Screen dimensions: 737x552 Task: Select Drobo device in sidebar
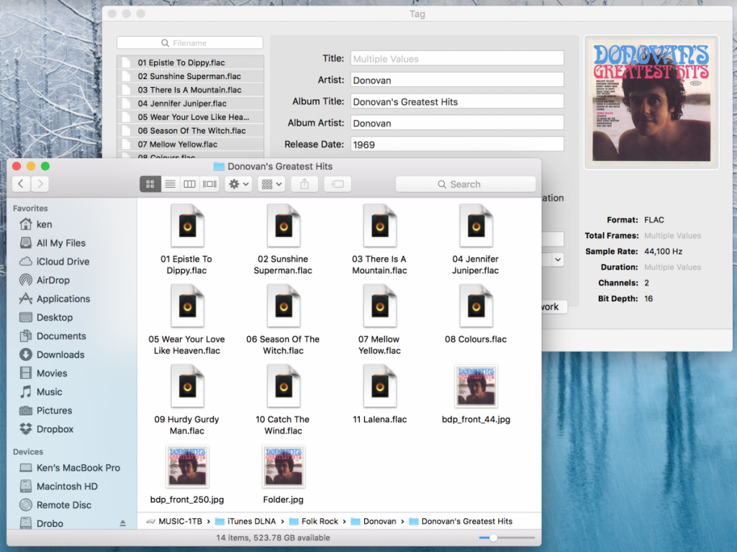pos(41,523)
